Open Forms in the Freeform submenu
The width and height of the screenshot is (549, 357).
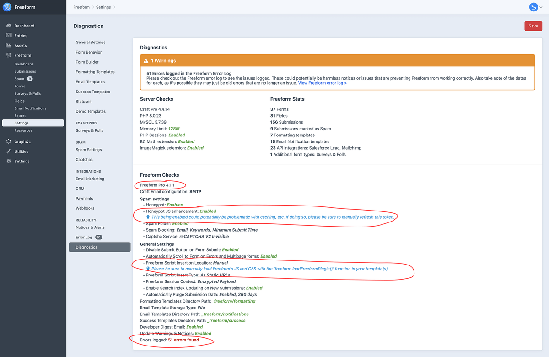(20, 86)
